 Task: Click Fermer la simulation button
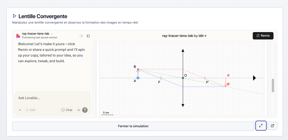pyautogui.click(x=133, y=126)
